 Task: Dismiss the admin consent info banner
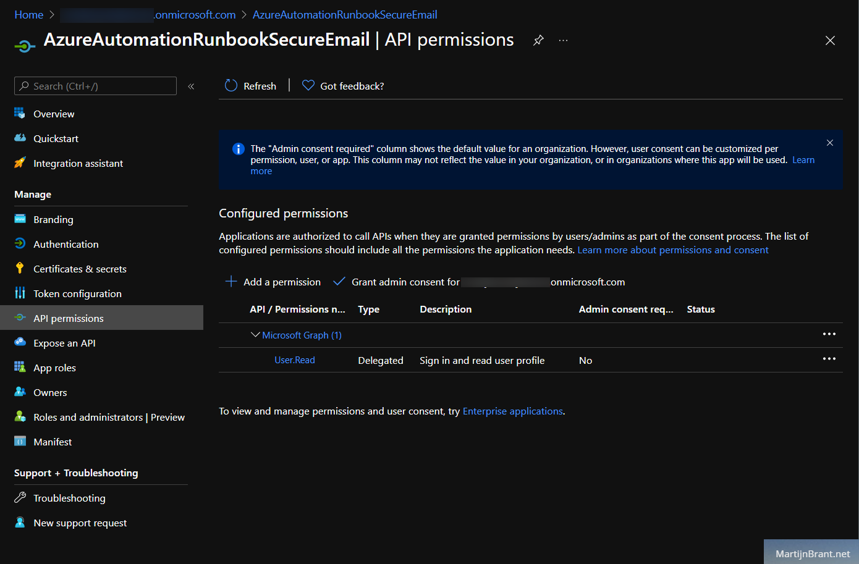(830, 143)
